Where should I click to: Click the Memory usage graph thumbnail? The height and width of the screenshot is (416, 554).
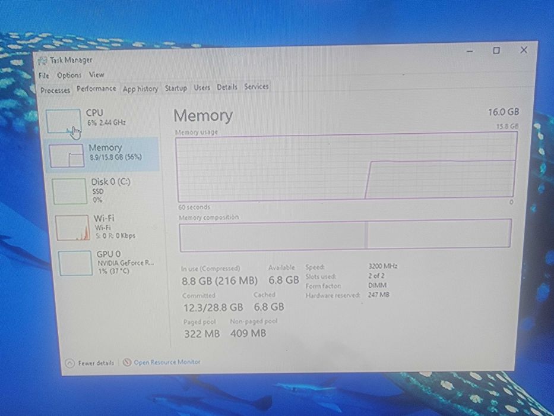67,155
